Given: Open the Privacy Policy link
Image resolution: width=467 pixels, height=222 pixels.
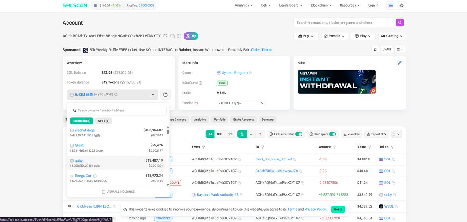Looking at the screenshot, I should (x=315, y=210).
